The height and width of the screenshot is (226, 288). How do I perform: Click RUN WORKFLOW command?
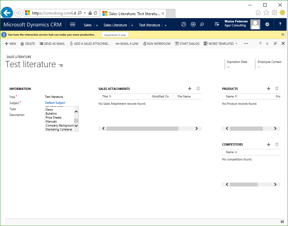157,43
